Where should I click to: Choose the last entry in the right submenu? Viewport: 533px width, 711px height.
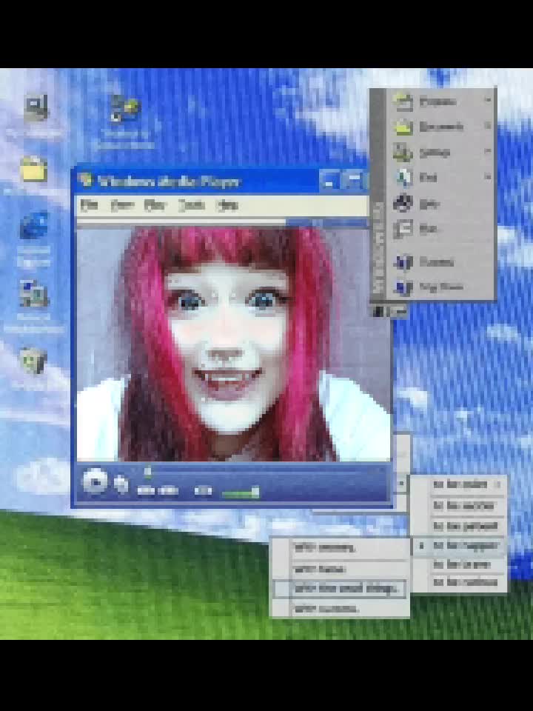pos(458,582)
